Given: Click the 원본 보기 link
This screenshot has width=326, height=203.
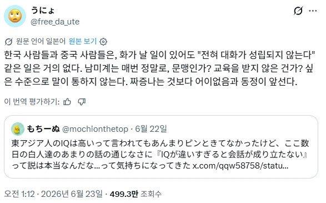Looking at the screenshot, I should 83,41.
